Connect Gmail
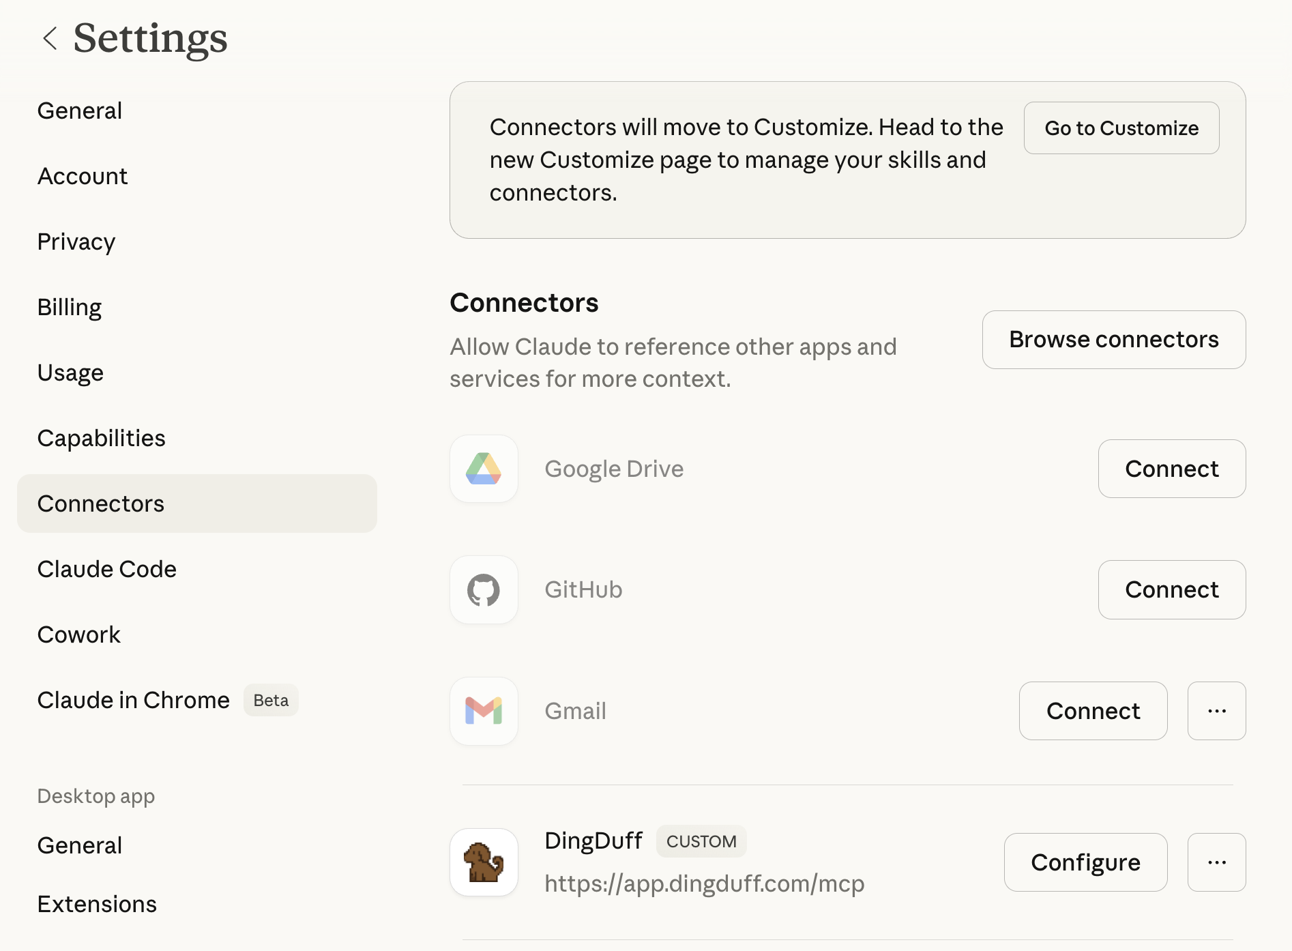 1093,710
